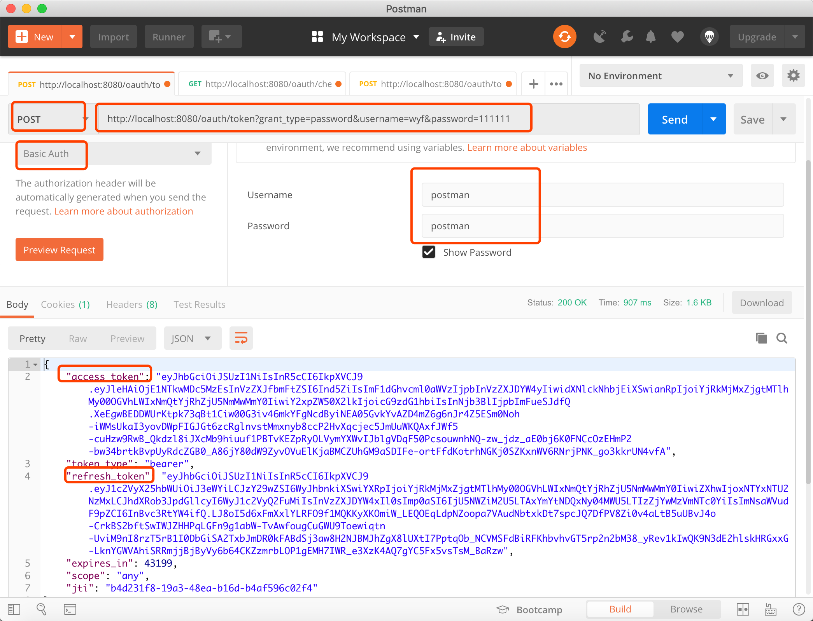Switch to the Headers (8) response tab

pos(131,304)
